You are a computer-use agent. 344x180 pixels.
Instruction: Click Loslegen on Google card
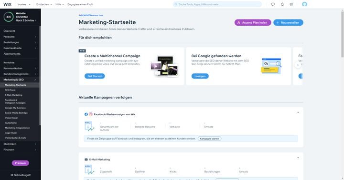[x=200, y=76]
